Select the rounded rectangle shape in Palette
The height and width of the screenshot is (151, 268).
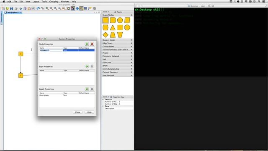(113, 20)
